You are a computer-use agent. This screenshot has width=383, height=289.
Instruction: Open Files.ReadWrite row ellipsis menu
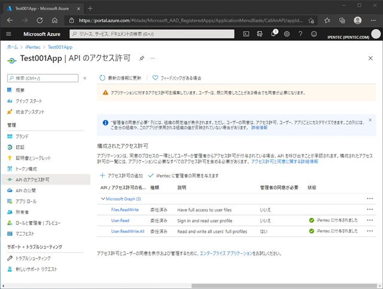click(370, 210)
